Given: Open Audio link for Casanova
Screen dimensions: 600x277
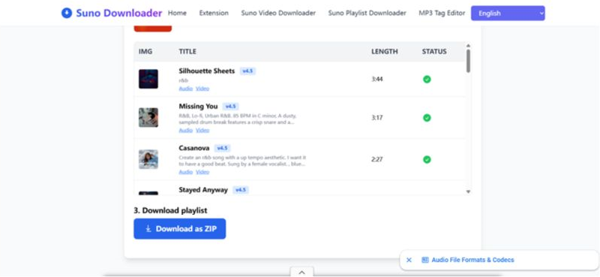Looking at the screenshot, I should [185, 172].
